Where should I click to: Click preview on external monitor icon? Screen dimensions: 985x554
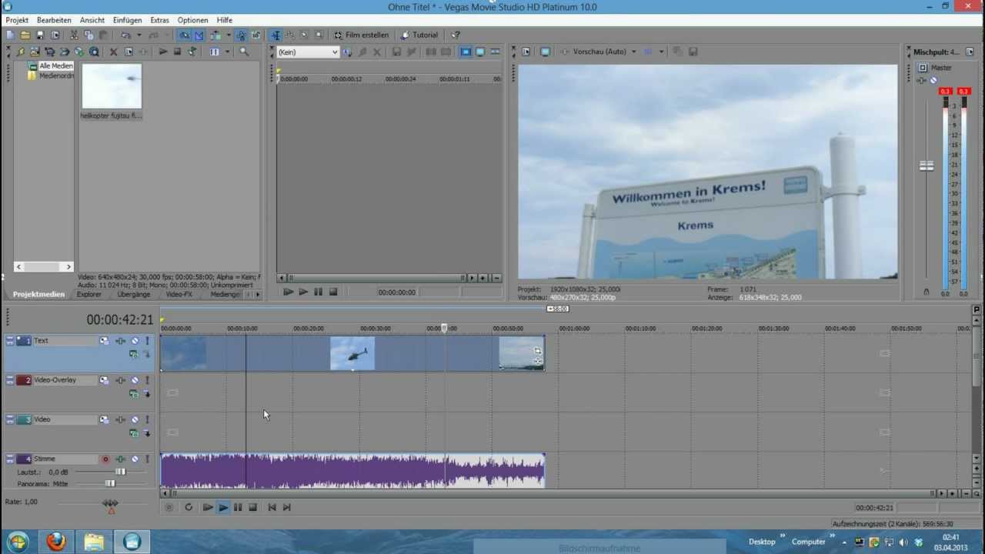pyautogui.click(x=545, y=52)
